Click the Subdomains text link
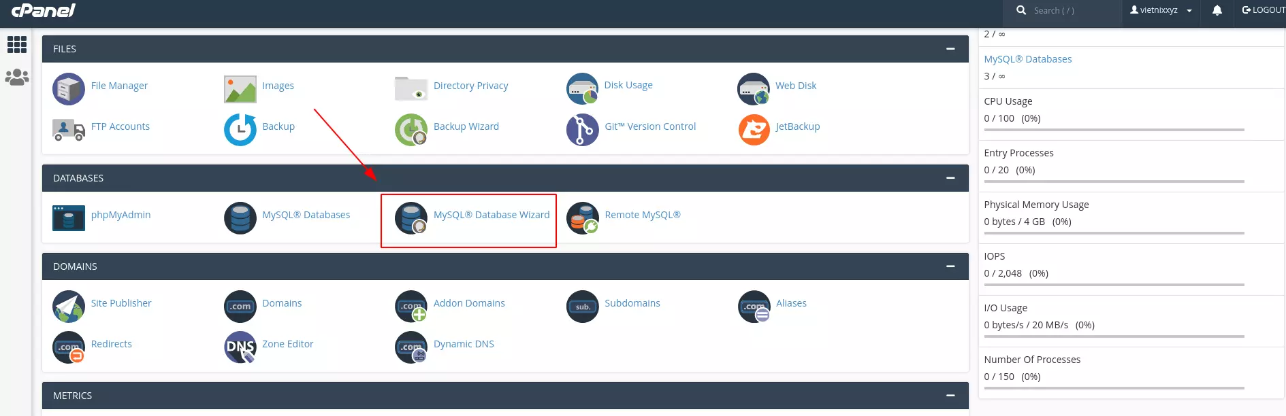Screen dimensions: 1286x416 (632, 303)
